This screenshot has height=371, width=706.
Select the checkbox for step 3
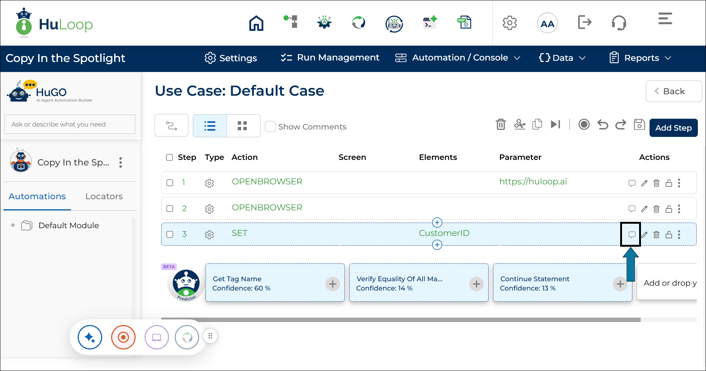170,234
